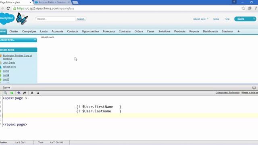Open the Accounts tab

point(57,31)
